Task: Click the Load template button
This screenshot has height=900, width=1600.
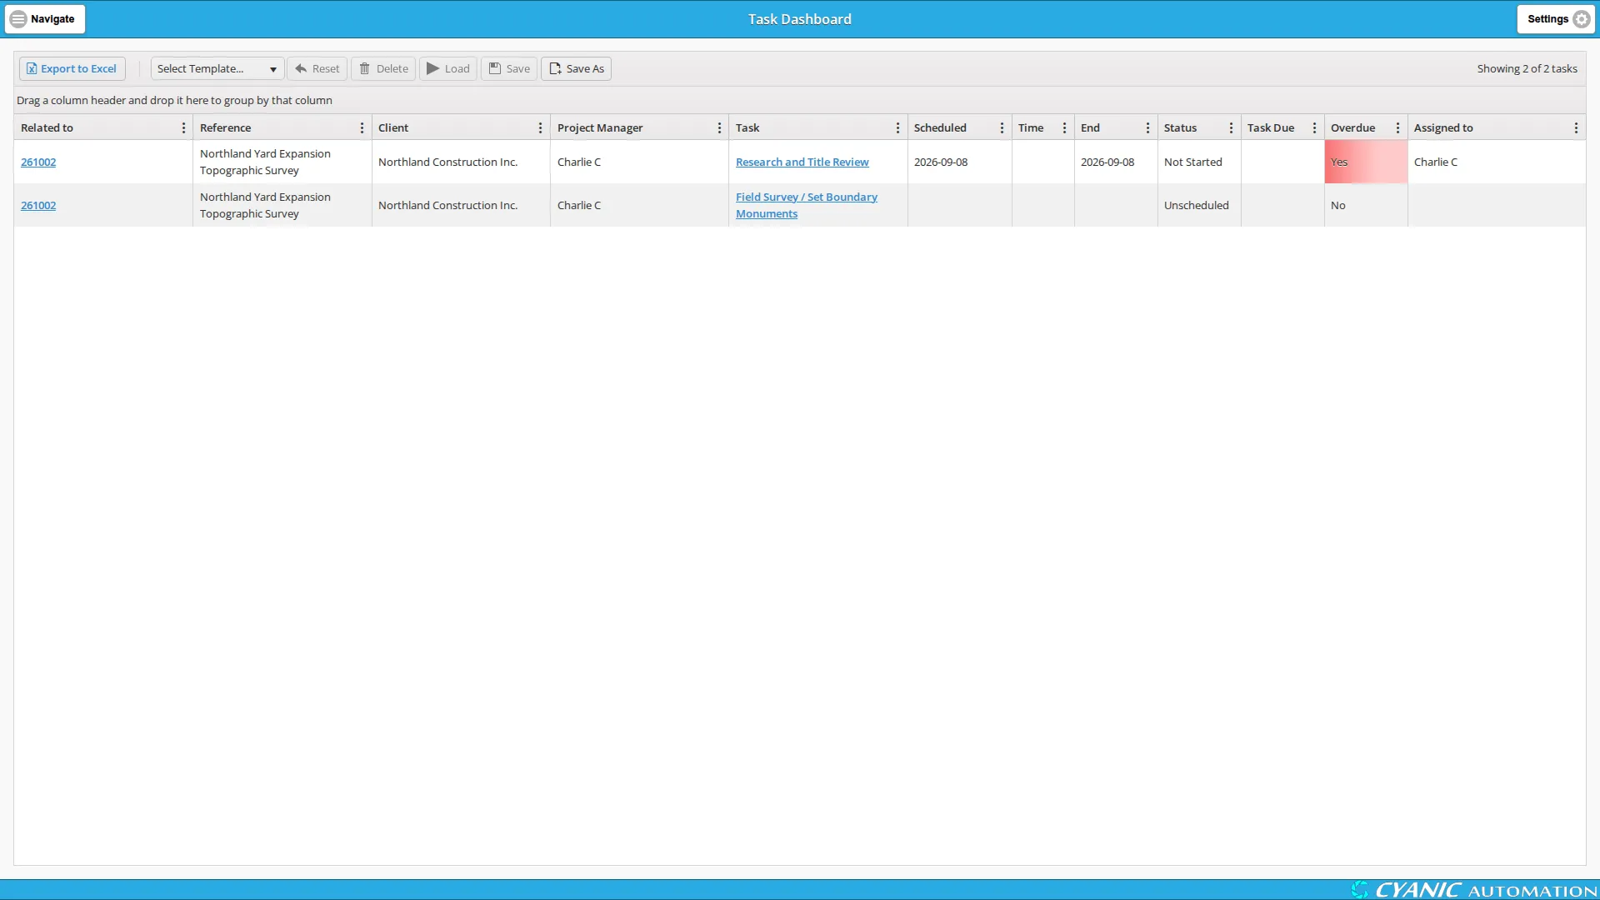Action: click(x=448, y=68)
